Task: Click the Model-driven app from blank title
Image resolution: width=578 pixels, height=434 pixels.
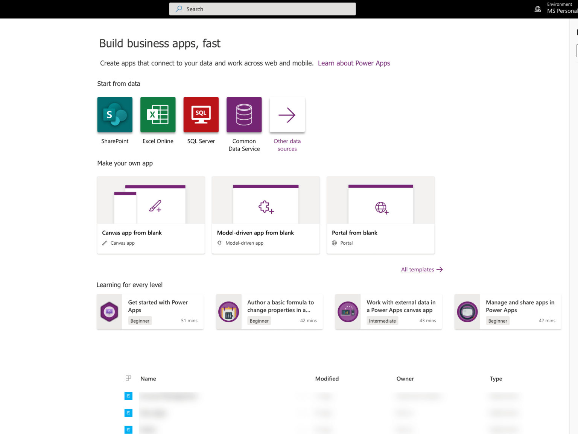Action: (256, 233)
